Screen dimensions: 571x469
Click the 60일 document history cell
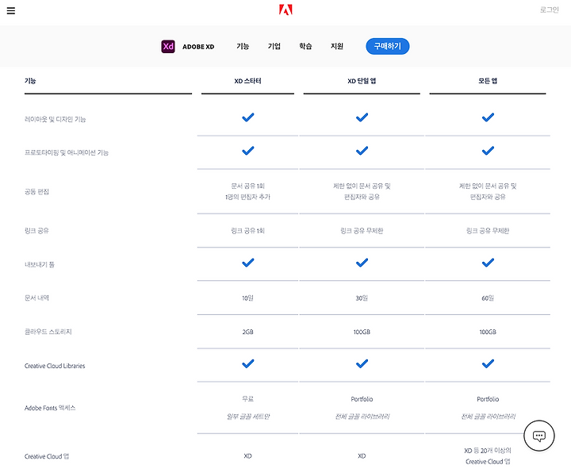488,298
